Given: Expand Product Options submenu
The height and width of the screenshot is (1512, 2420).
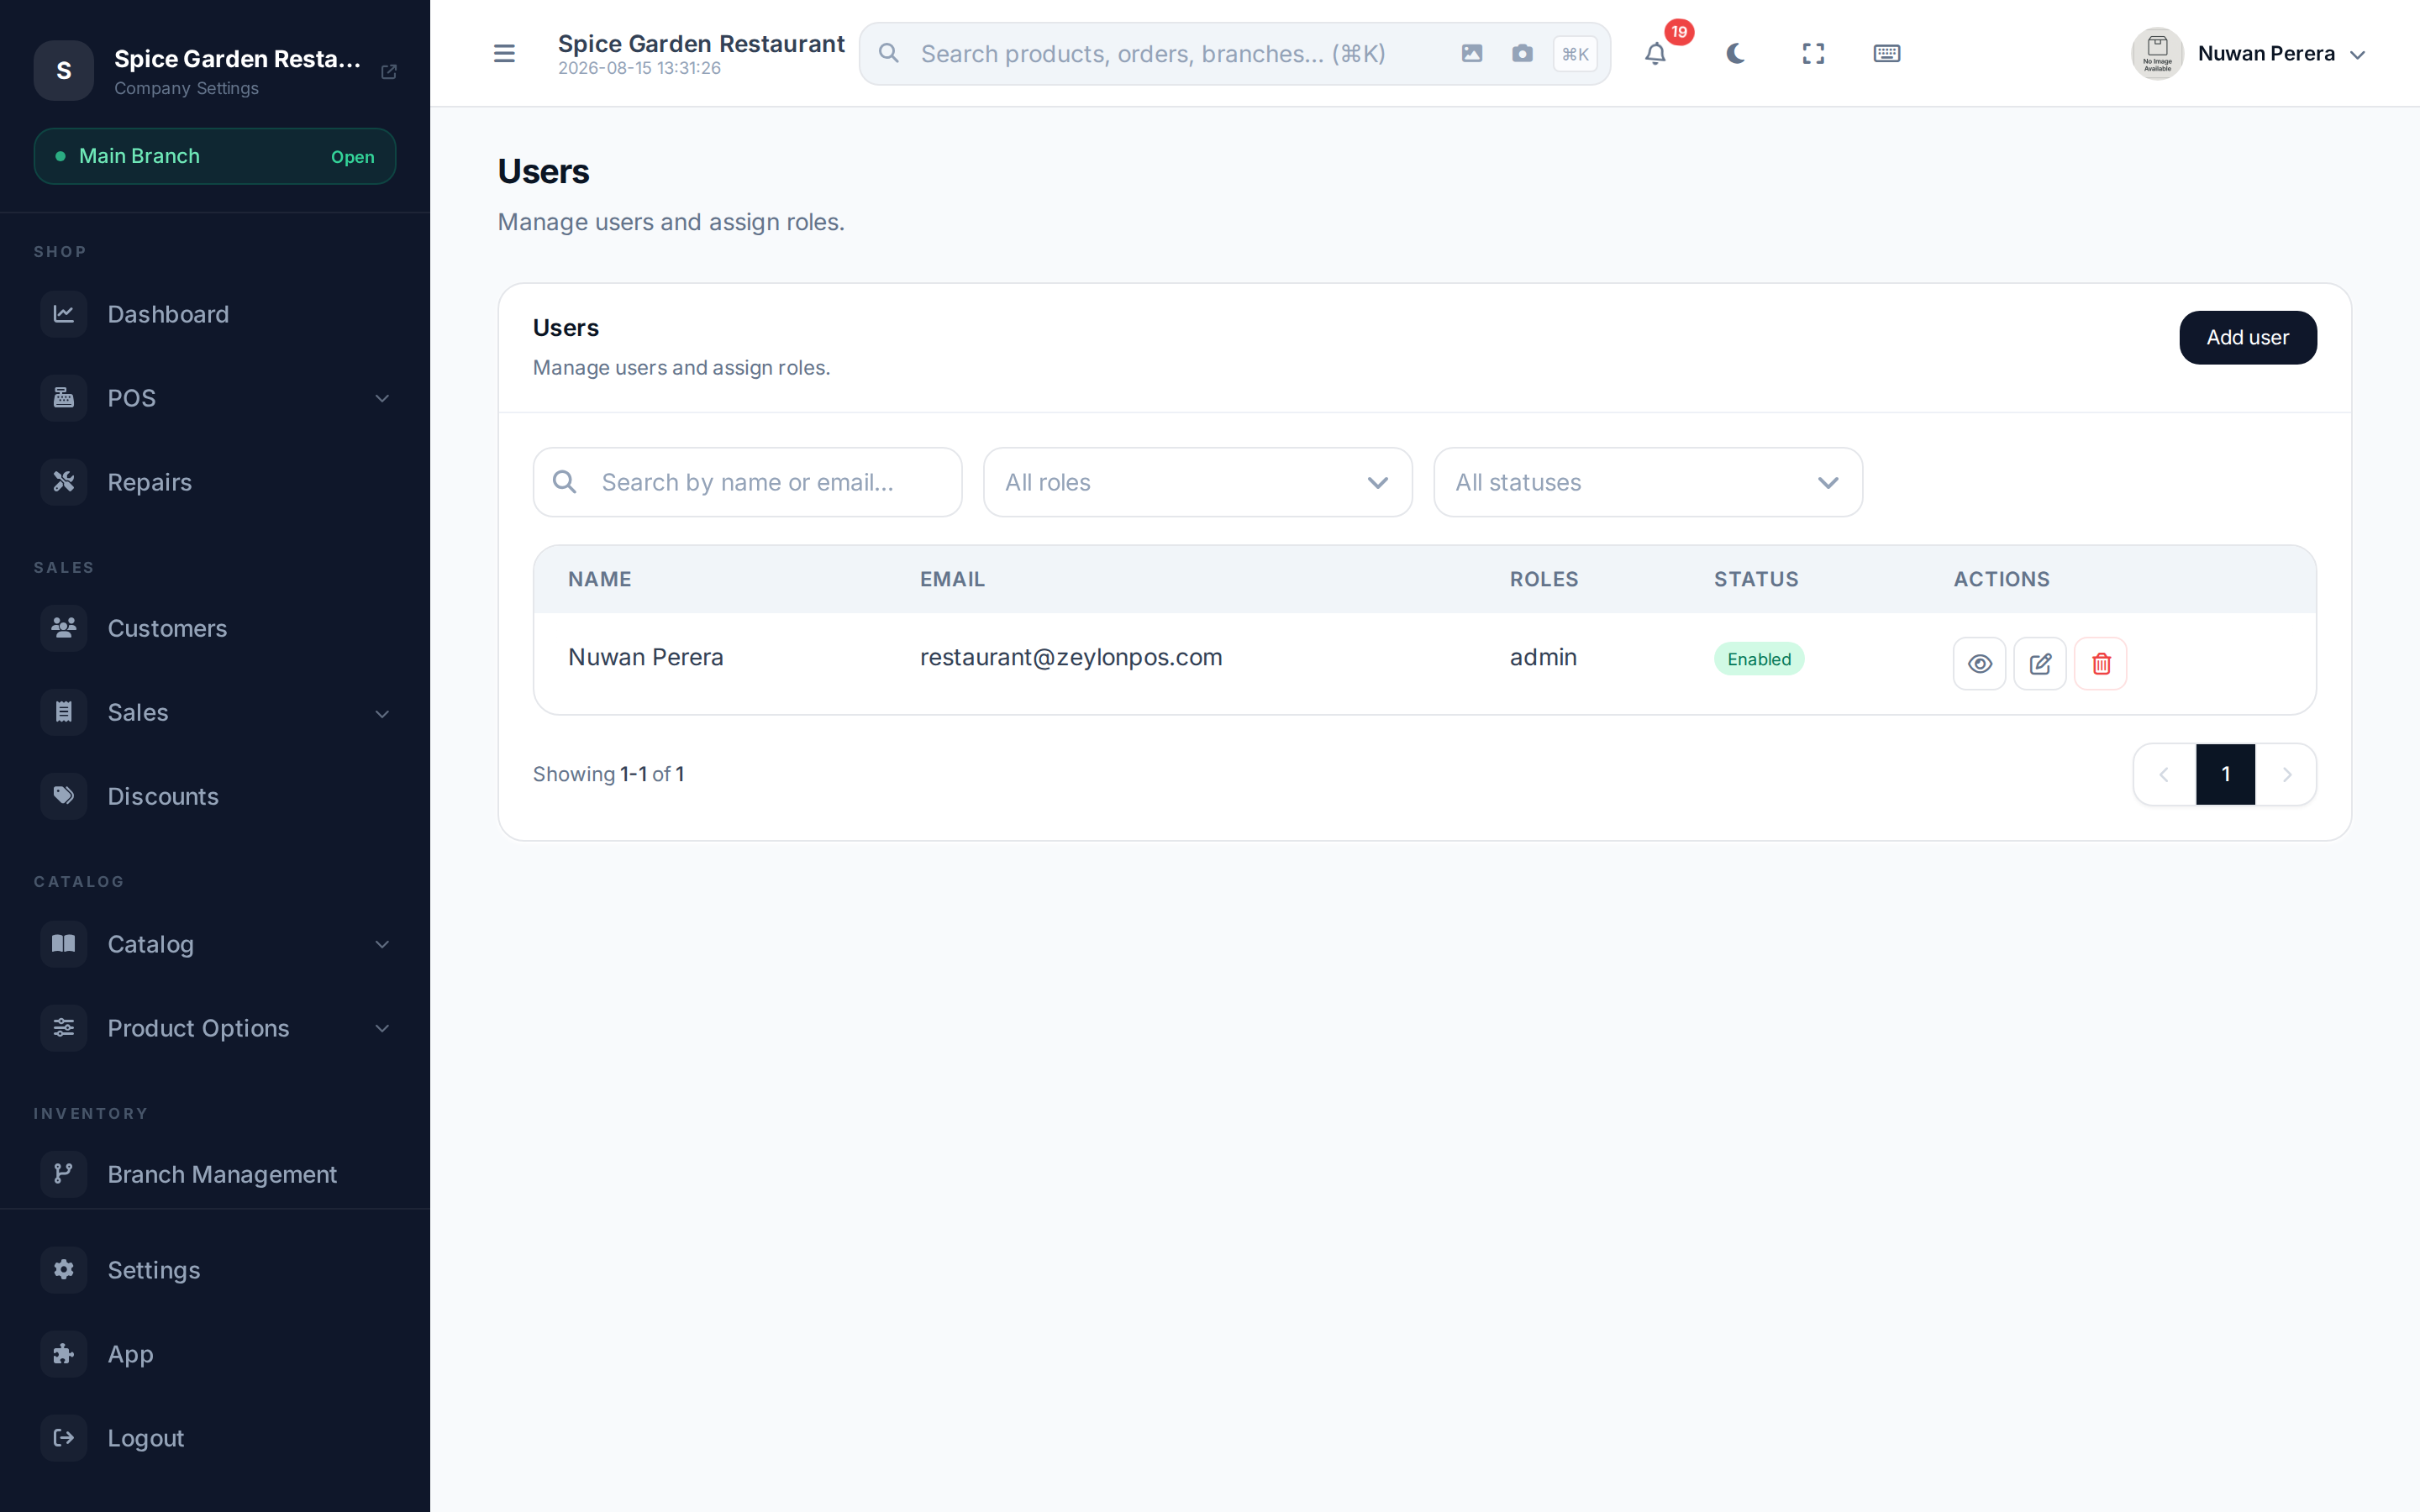Looking at the screenshot, I should 215,1028.
